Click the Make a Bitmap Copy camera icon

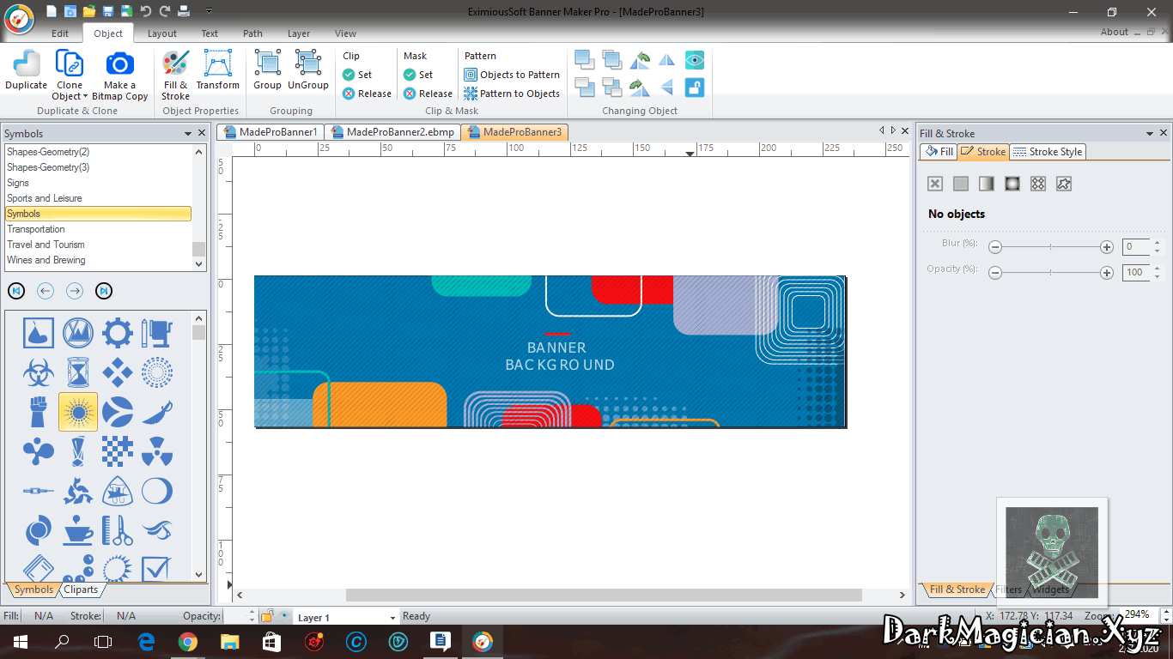point(119,63)
